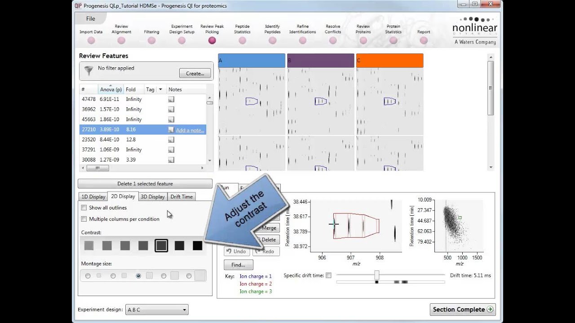Choose the black contrast swatch
Image resolution: width=575 pixels, height=323 pixels.
[x=197, y=245]
